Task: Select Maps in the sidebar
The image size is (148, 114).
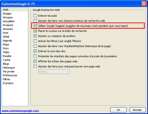Action: (x=15, y=45)
